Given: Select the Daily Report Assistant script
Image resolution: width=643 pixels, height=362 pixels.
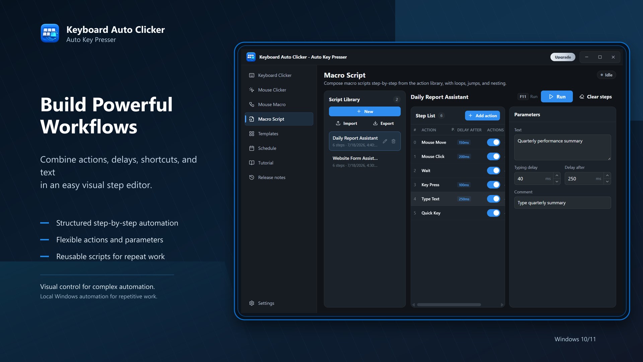Looking at the screenshot, I should point(364,141).
